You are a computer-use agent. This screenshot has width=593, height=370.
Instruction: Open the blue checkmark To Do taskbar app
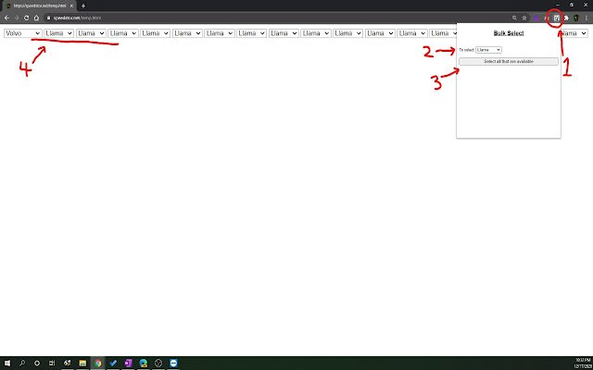113,364
